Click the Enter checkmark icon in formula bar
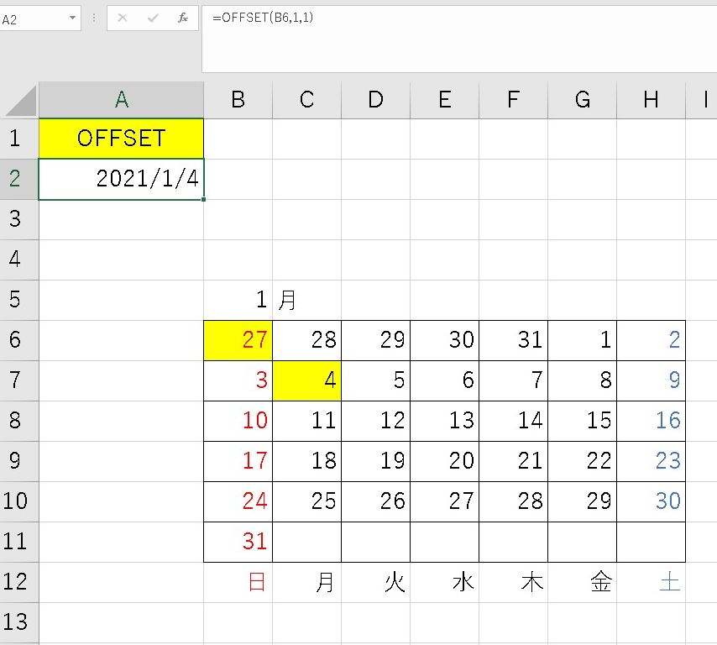 click(x=153, y=18)
